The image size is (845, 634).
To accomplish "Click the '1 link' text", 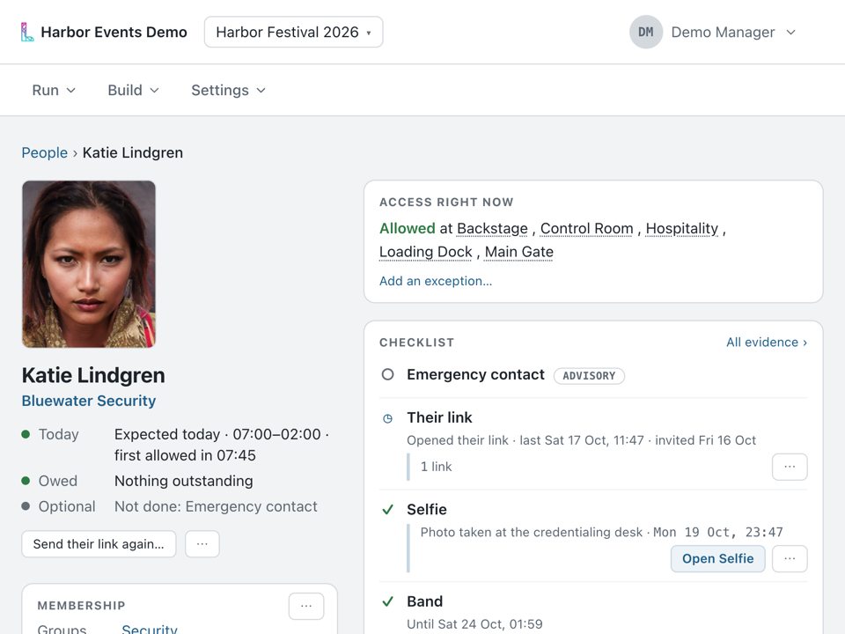I will [x=436, y=467].
